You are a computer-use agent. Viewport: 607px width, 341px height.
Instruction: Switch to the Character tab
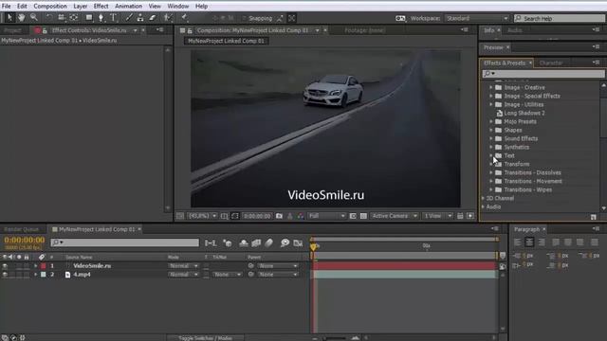(x=550, y=63)
